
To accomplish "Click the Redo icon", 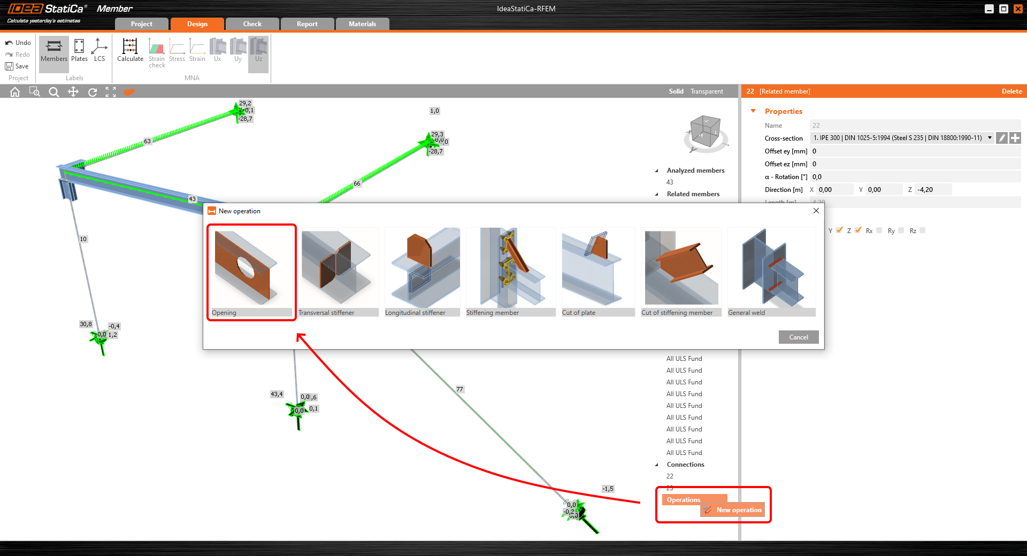I will (x=9, y=55).
